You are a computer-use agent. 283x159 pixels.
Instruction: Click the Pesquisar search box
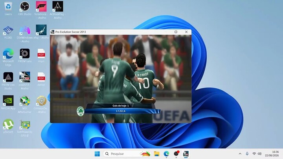pos(127,154)
